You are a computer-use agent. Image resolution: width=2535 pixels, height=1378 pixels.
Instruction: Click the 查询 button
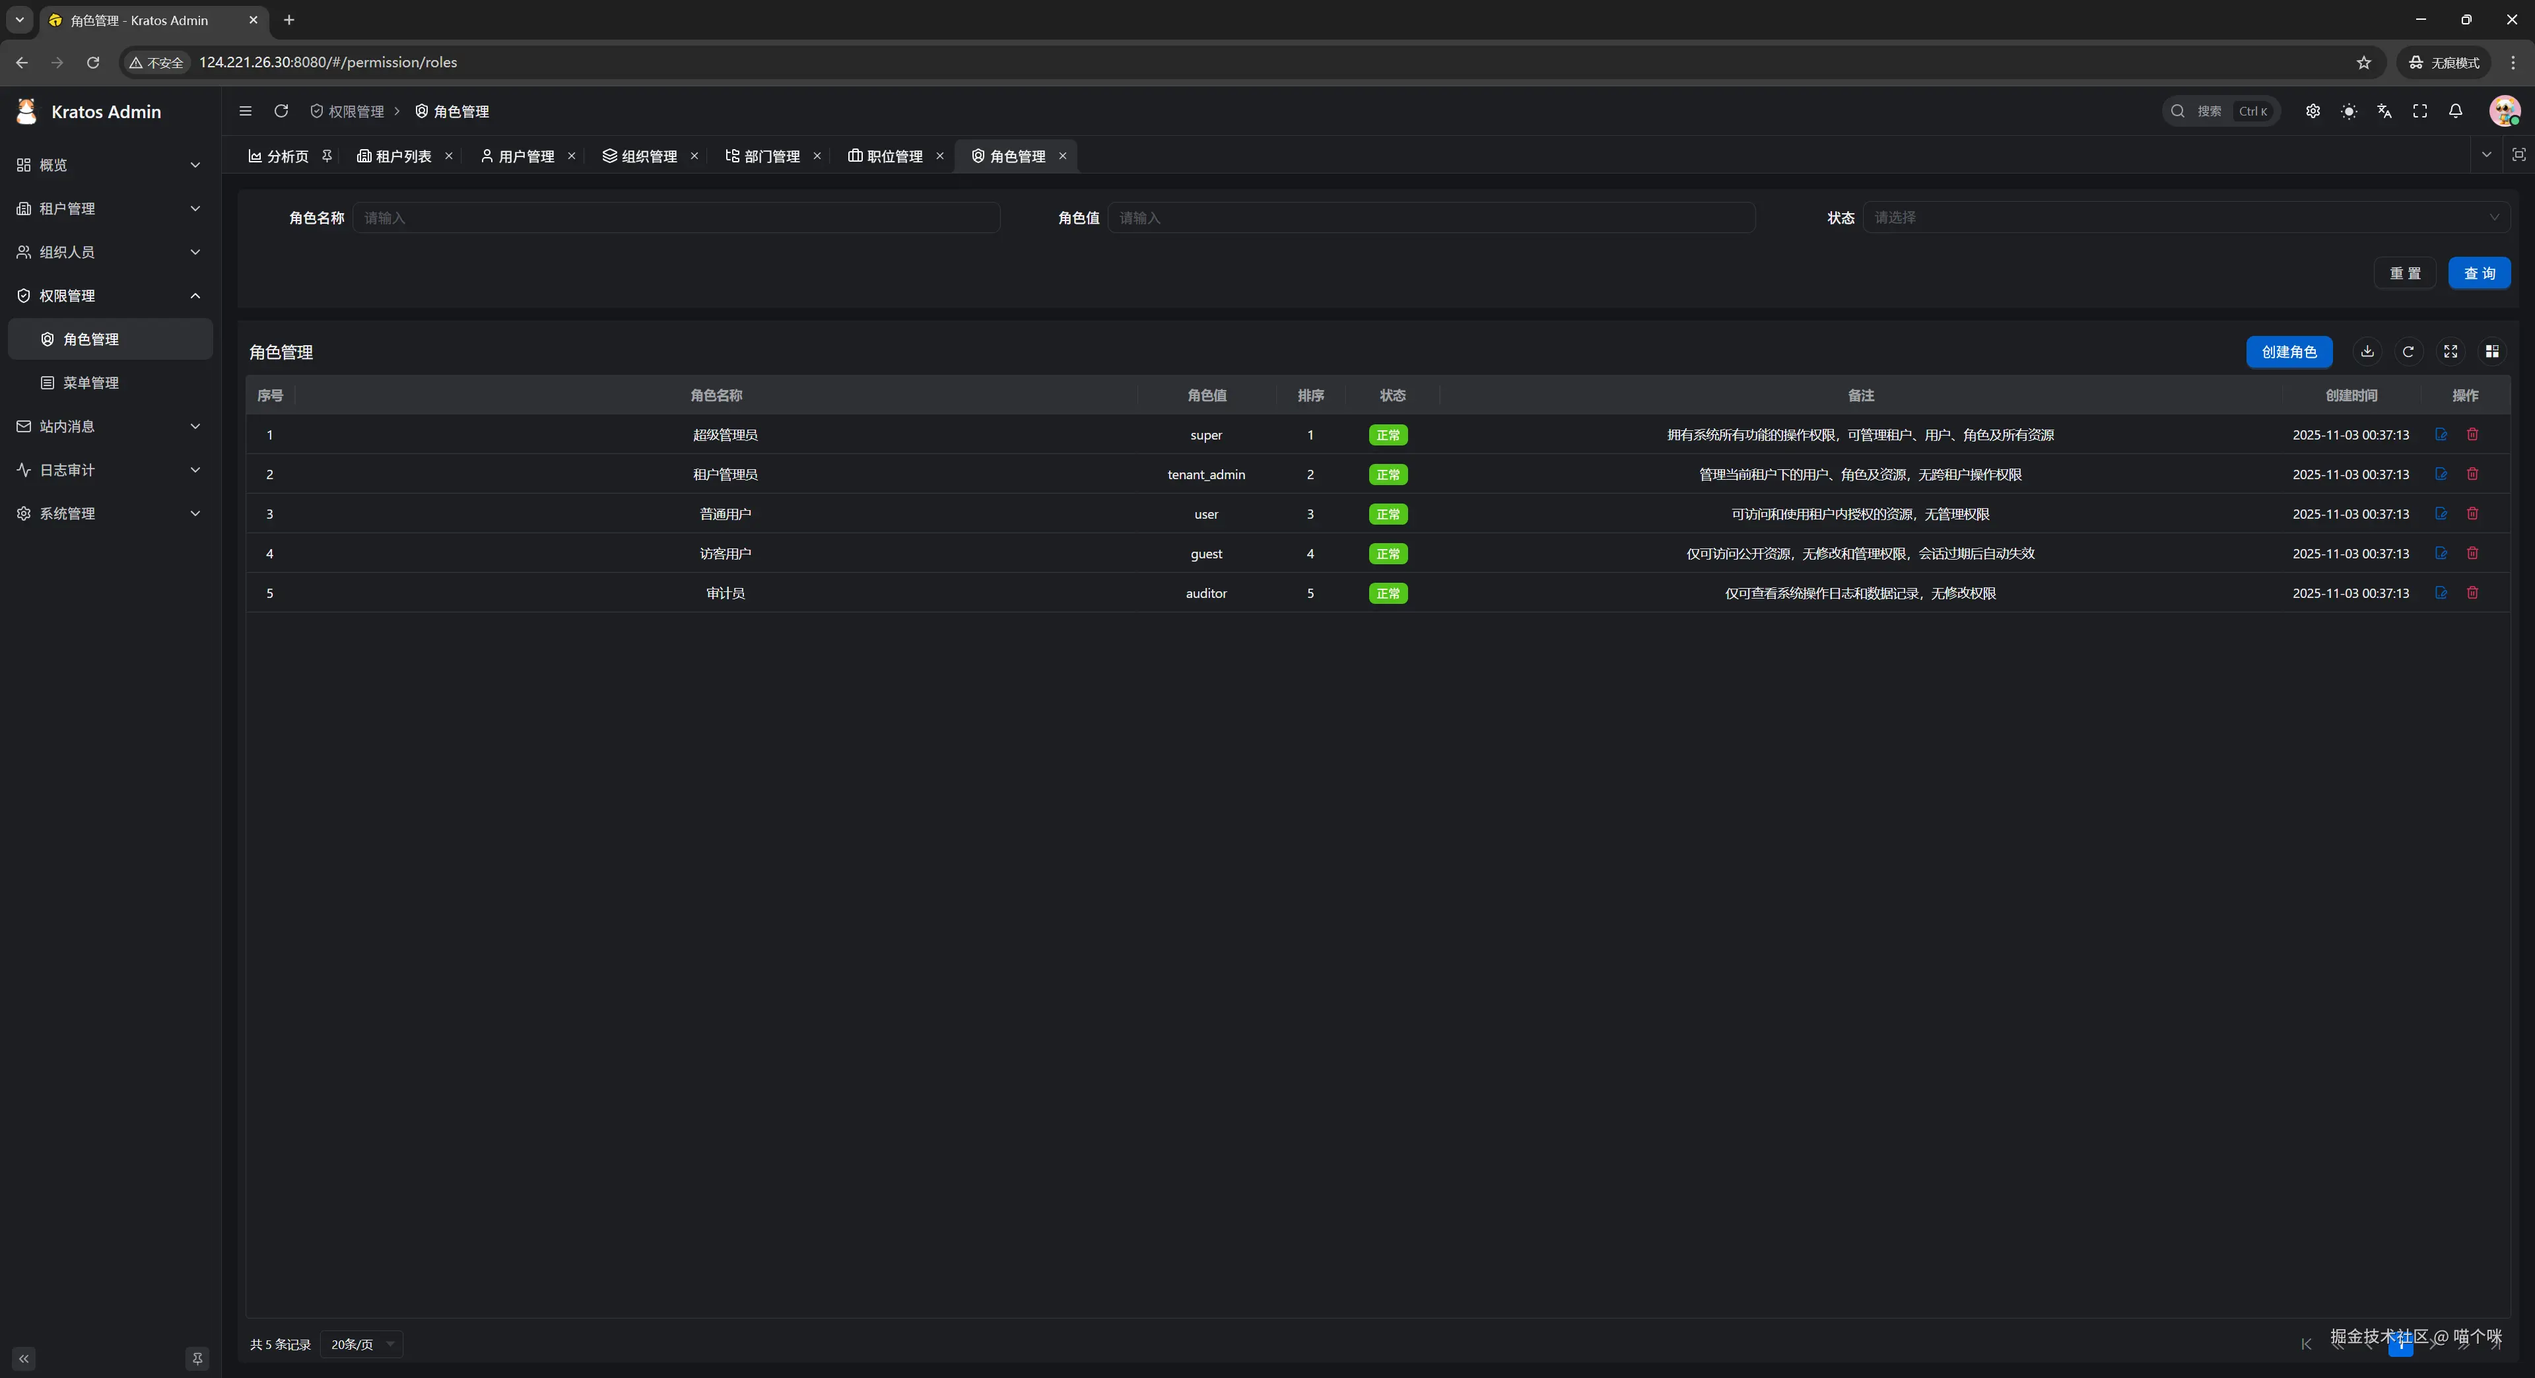2478,273
